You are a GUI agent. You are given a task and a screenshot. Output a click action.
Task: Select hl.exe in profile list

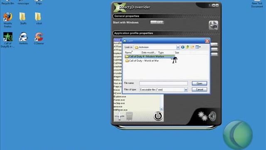[x=117, y=90]
